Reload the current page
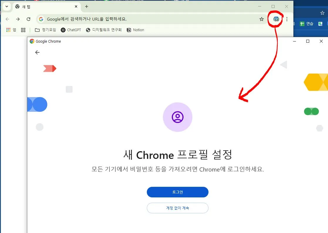The height and width of the screenshot is (233, 328). point(28,19)
